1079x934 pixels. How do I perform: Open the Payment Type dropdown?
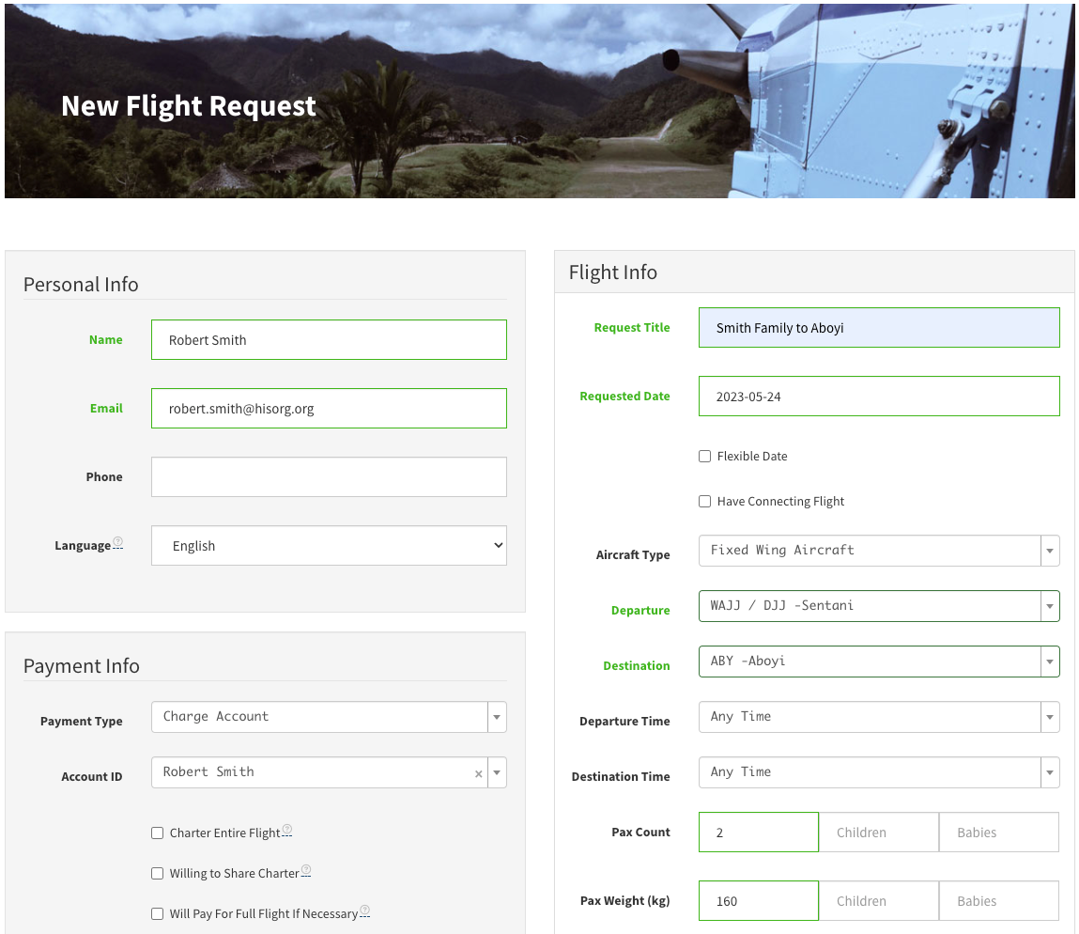point(496,717)
